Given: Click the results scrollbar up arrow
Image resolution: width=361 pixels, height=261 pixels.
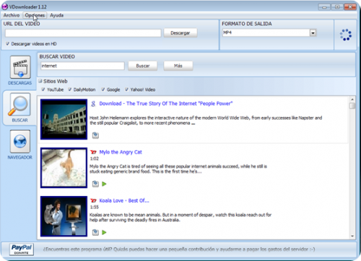Looking at the screenshot, I should coord(352,99).
